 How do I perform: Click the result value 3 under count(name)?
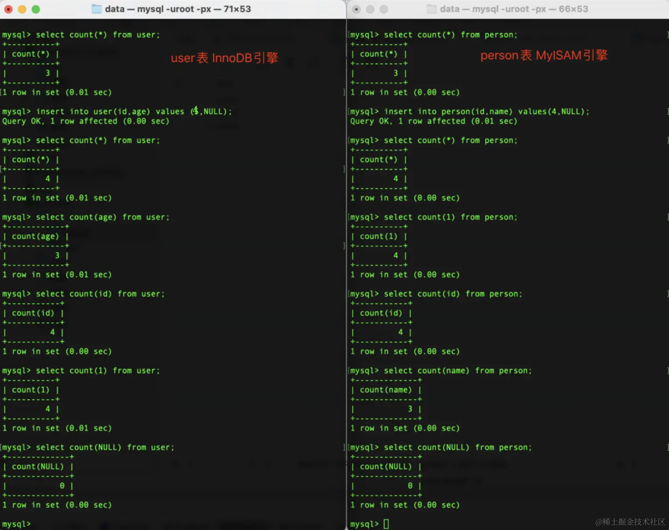click(x=410, y=409)
